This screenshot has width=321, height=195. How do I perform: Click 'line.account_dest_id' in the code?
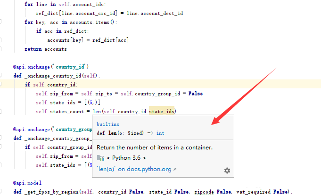(x=155, y=13)
